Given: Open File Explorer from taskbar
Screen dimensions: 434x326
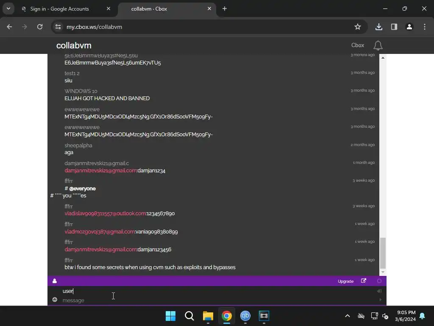Looking at the screenshot, I should tap(208, 316).
